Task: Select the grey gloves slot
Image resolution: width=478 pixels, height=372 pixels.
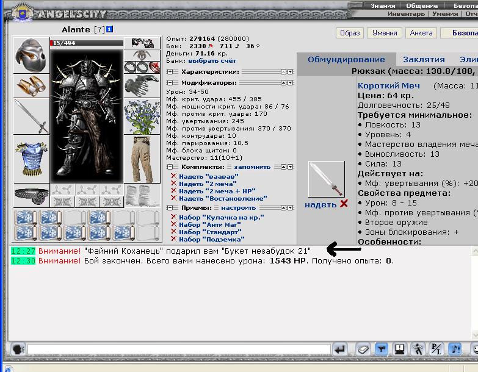Action: point(142,86)
